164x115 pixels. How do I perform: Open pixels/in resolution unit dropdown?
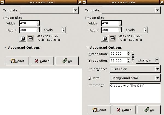[148, 60]
